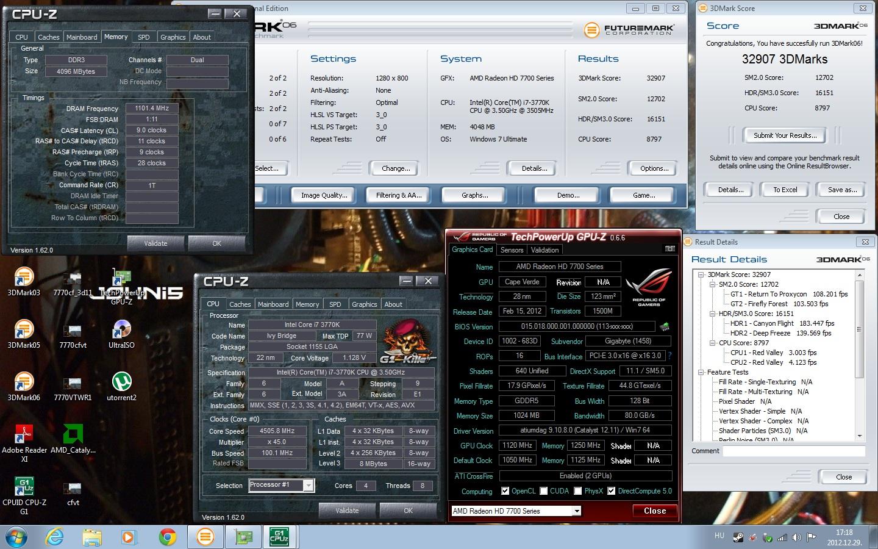Toggle the PhysX checkbox in GPU-Z
The image size is (878, 549).
[577, 491]
